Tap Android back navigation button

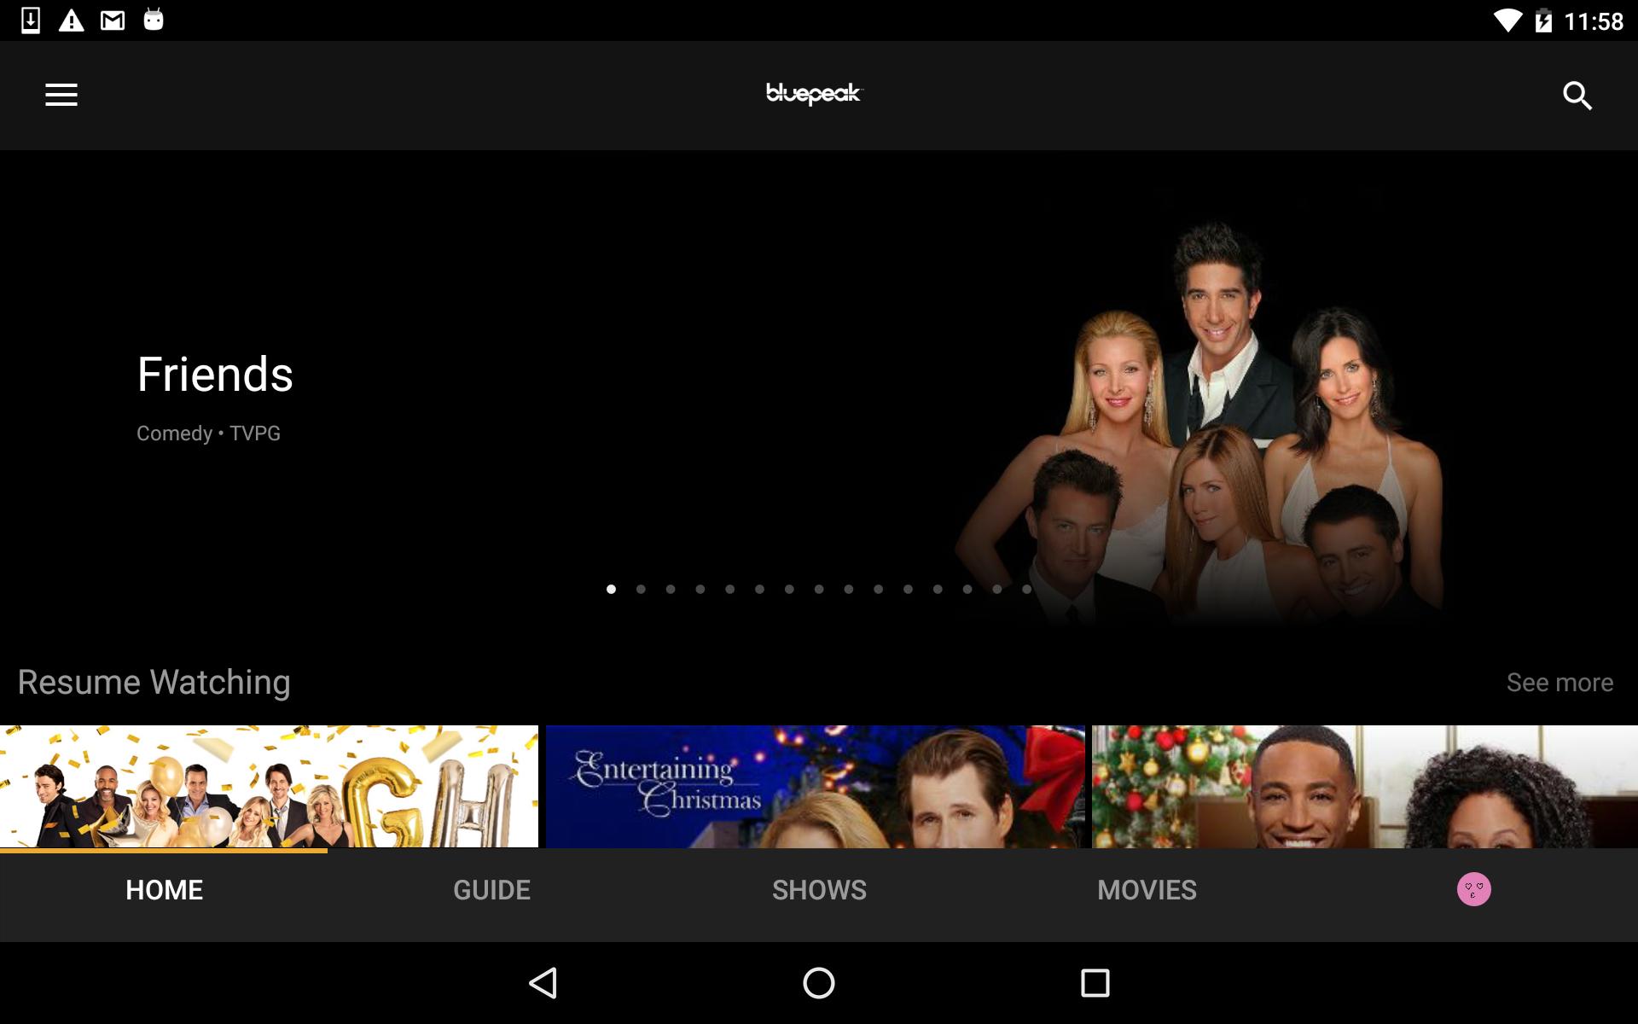543,983
